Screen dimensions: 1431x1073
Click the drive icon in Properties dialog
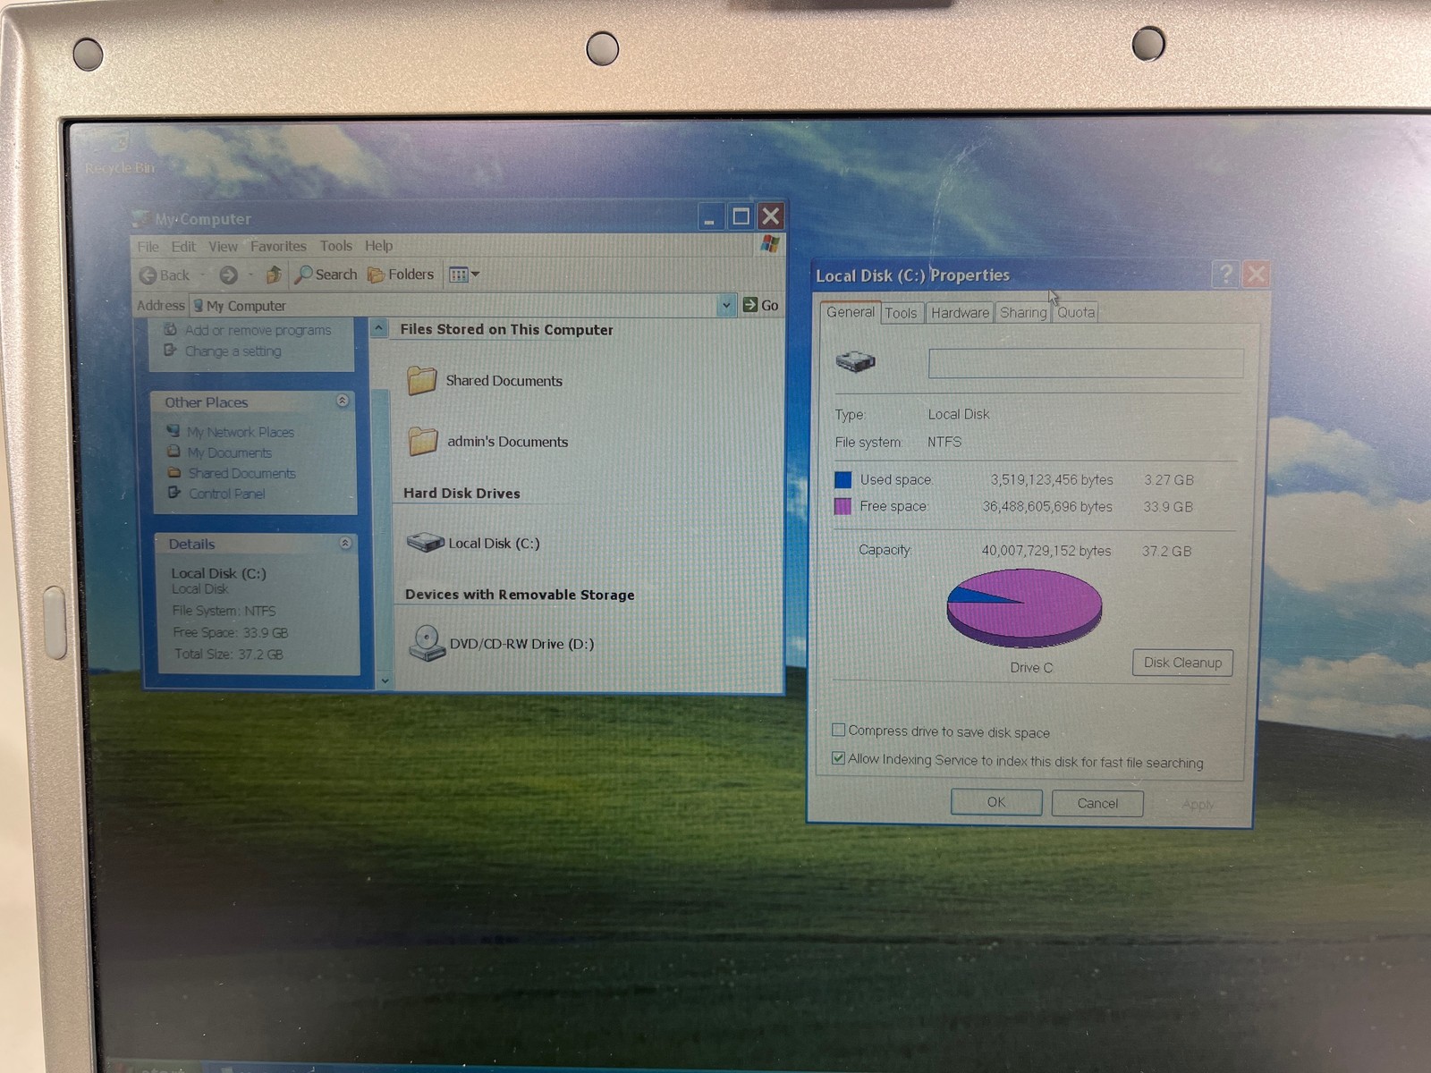click(855, 361)
